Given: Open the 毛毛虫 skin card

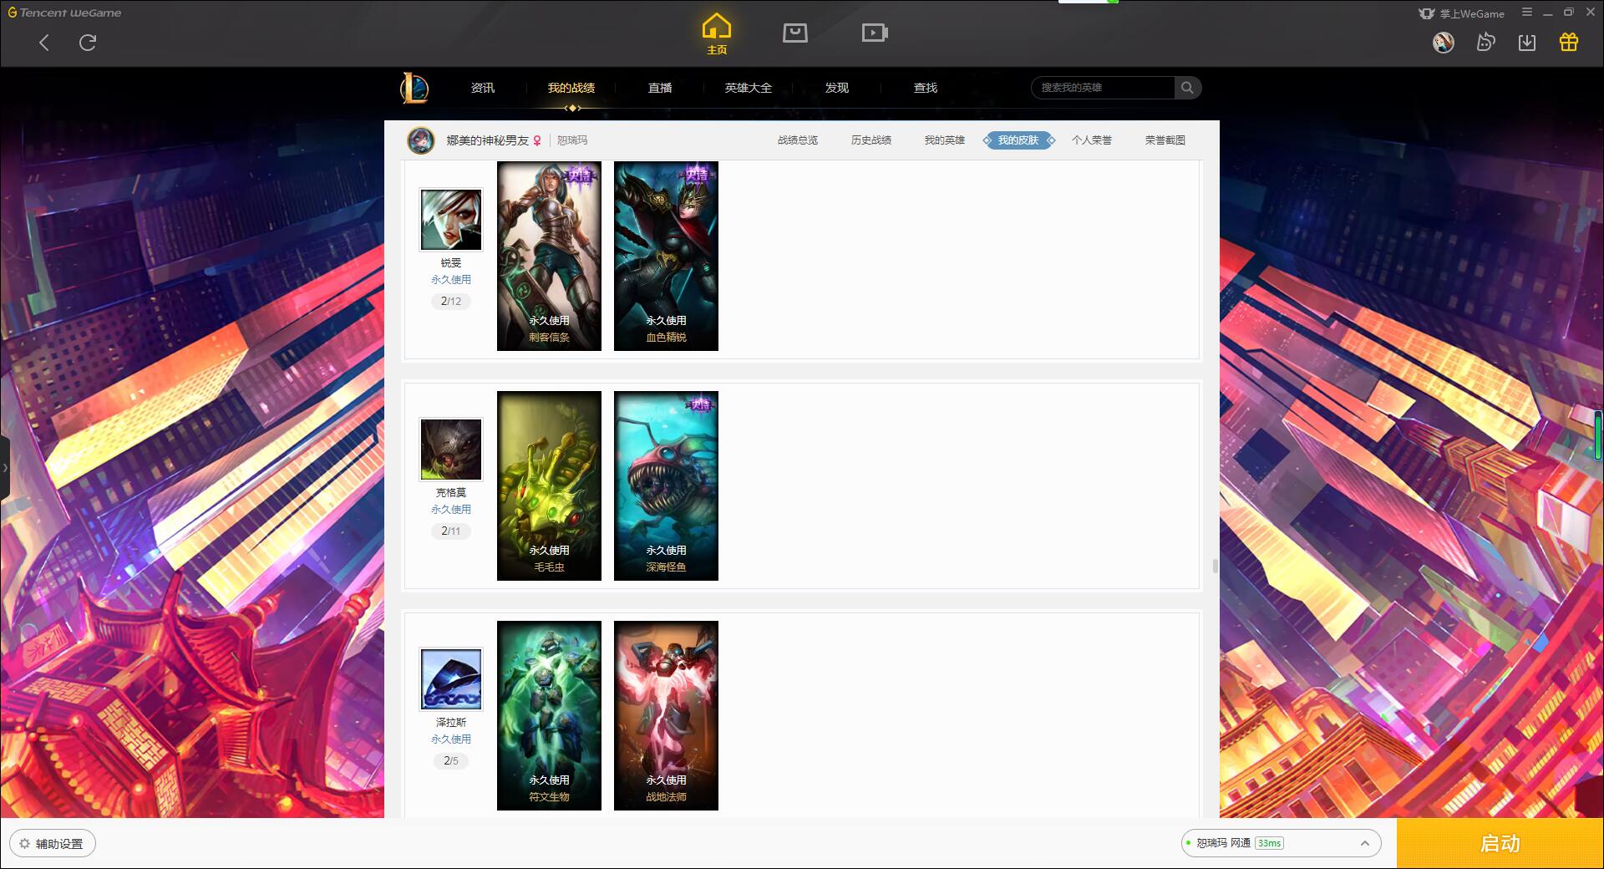Looking at the screenshot, I should pyautogui.click(x=549, y=485).
